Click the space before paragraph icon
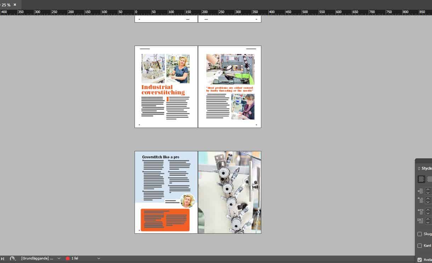 [x=420, y=211]
